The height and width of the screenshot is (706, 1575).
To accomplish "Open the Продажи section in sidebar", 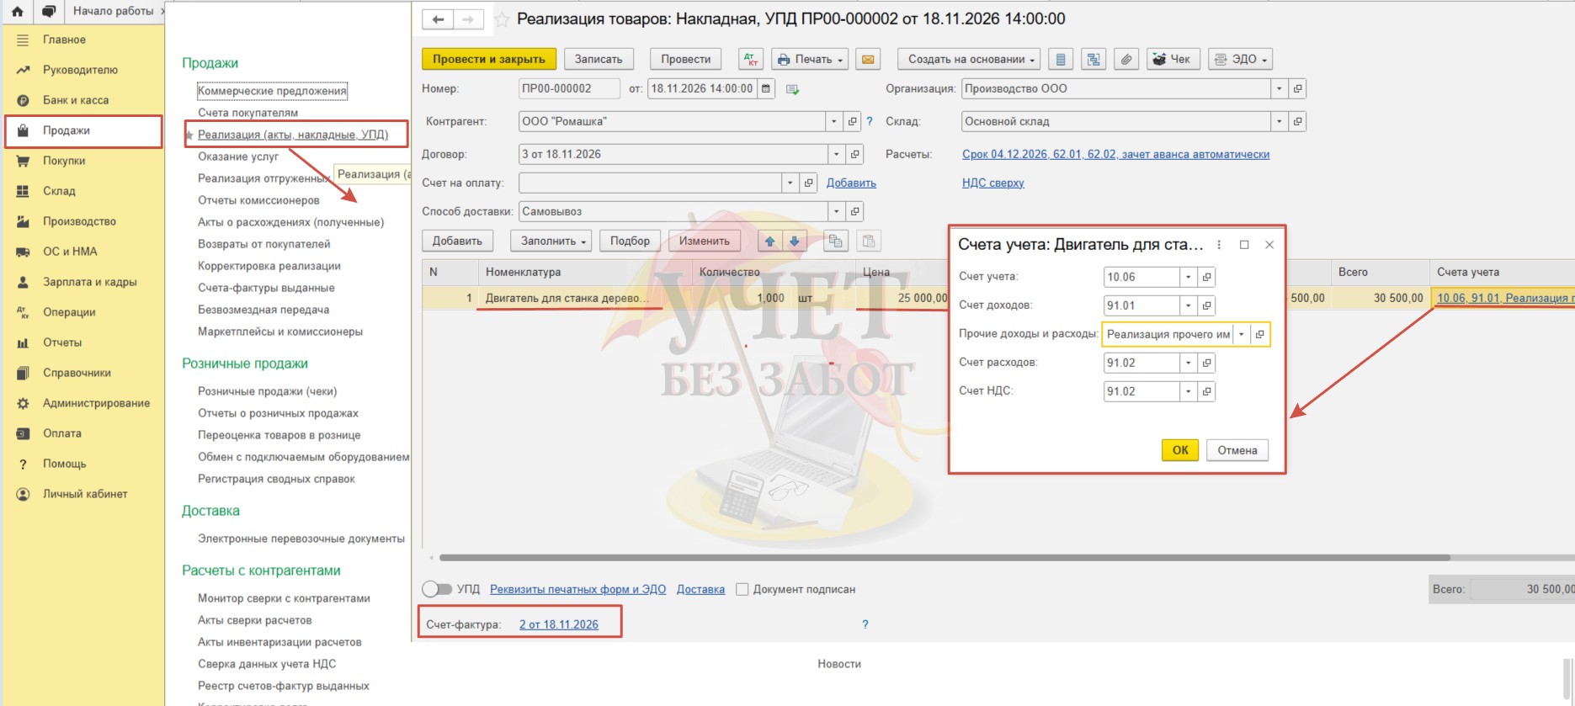I will point(83,130).
